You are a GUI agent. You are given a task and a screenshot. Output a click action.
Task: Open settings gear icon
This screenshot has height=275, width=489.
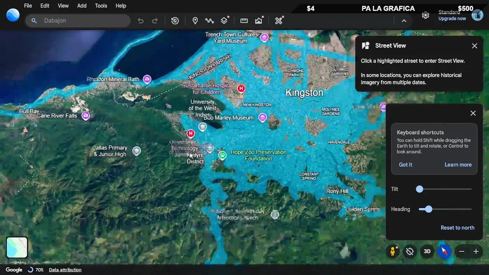click(426, 15)
